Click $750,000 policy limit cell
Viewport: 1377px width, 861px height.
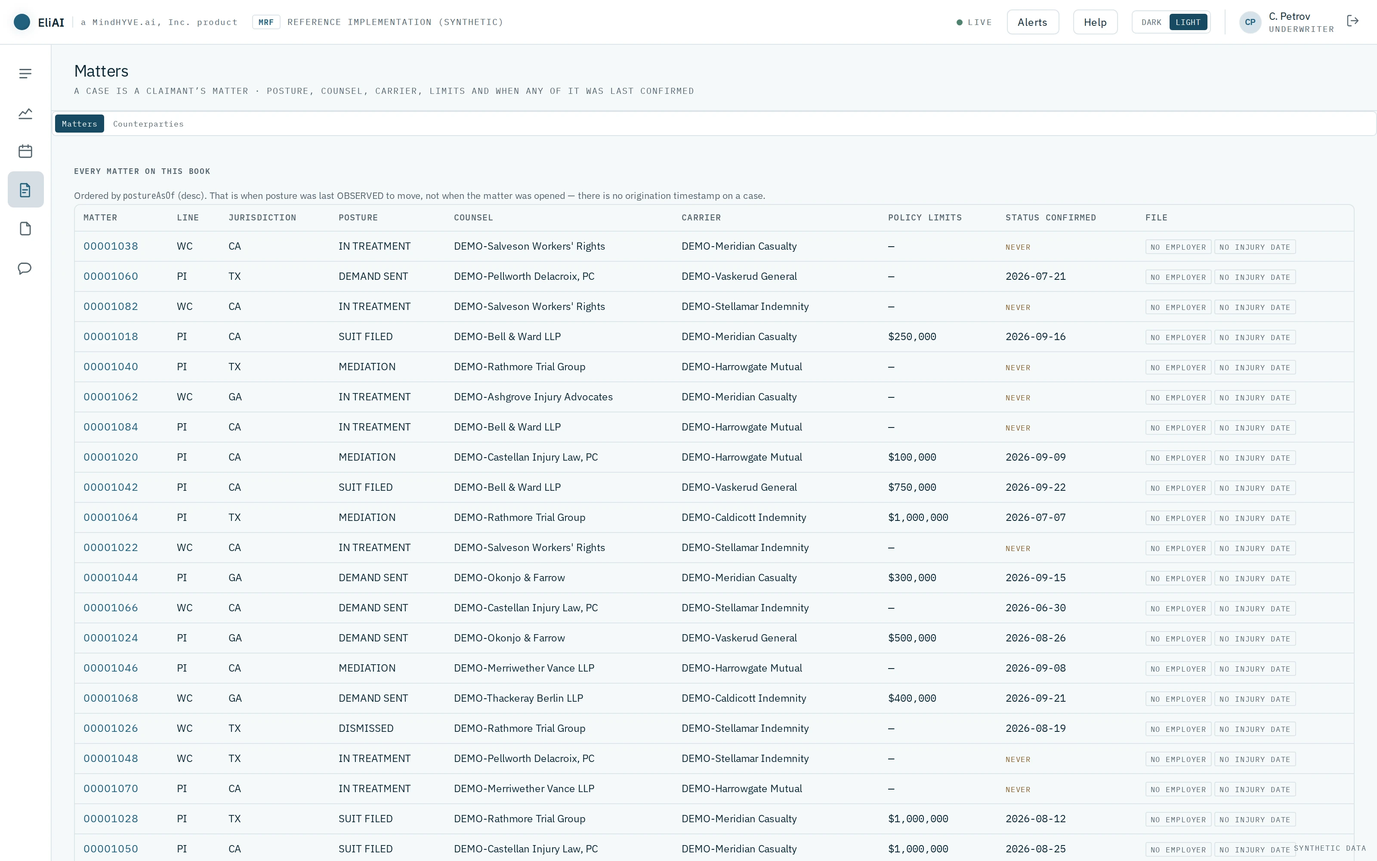click(912, 487)
